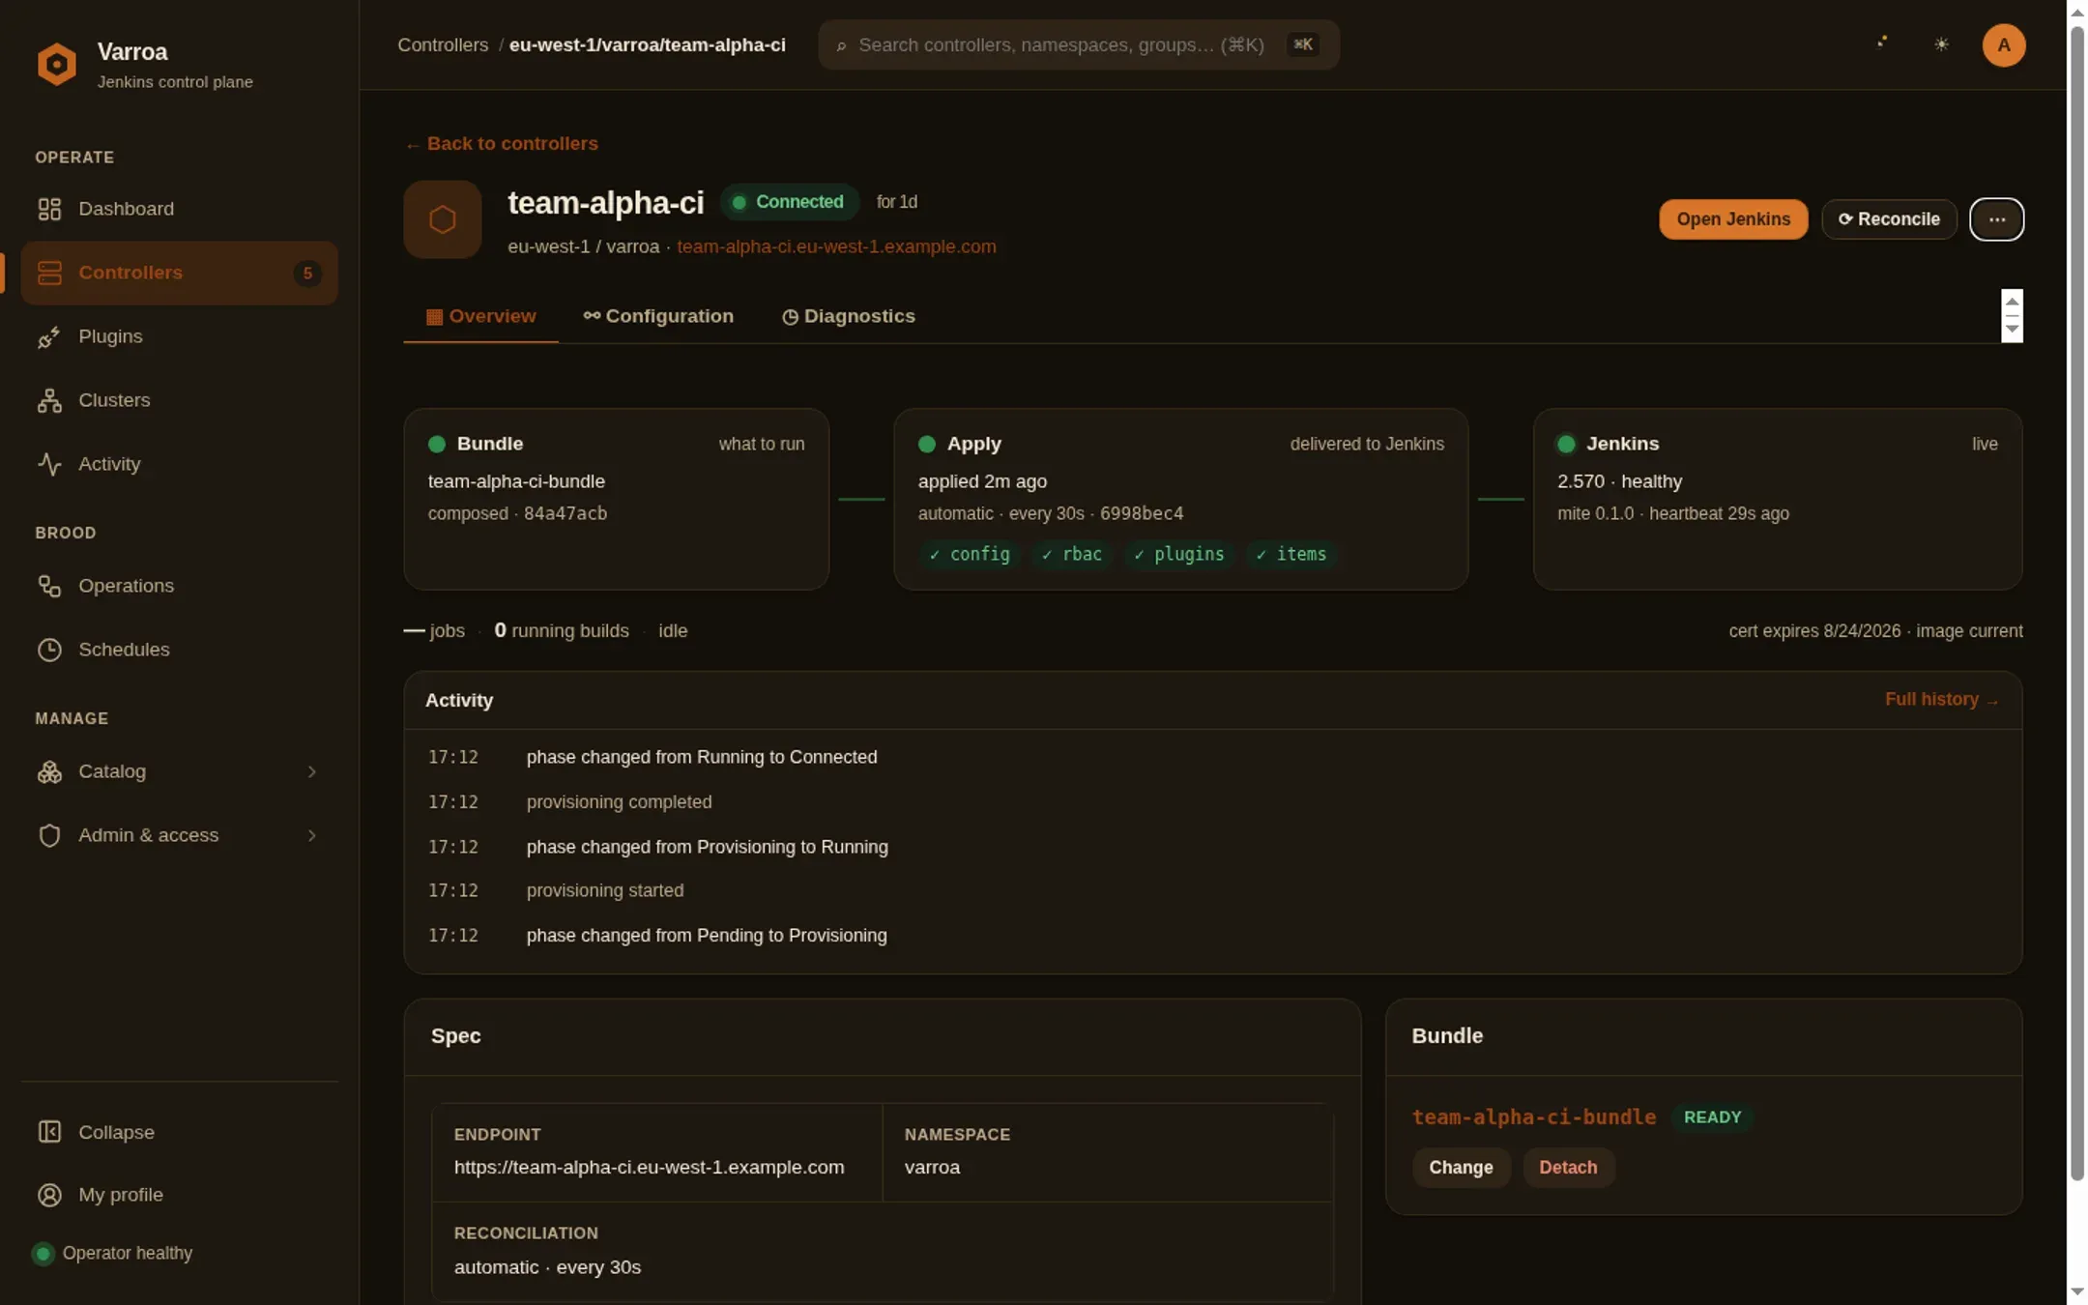The image size is (2088, 1305).
Task: Click 'phase changed from Provisioning to Running' row
Action: coord(1212,847)
